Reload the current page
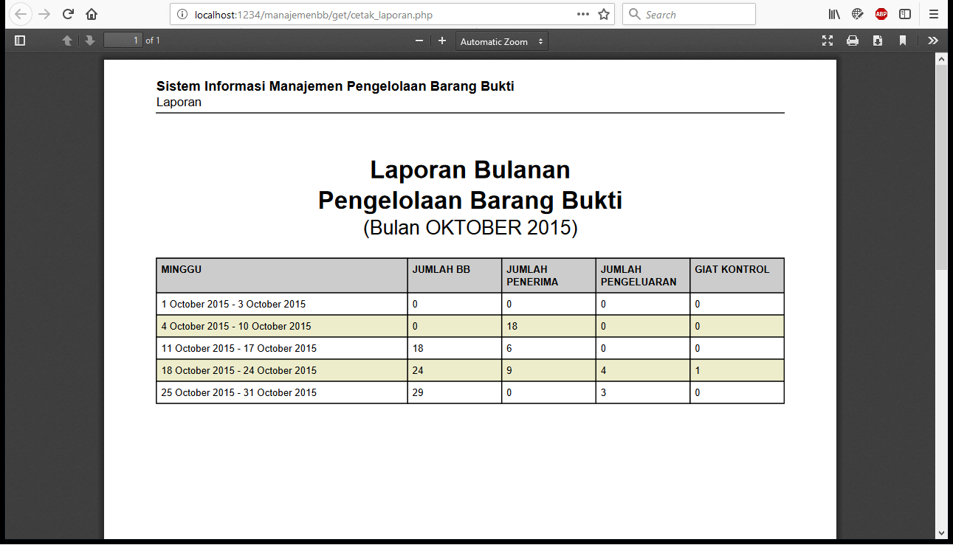Image resolution: width=953 pixels, height=545 pixels. tap(68, 14)
